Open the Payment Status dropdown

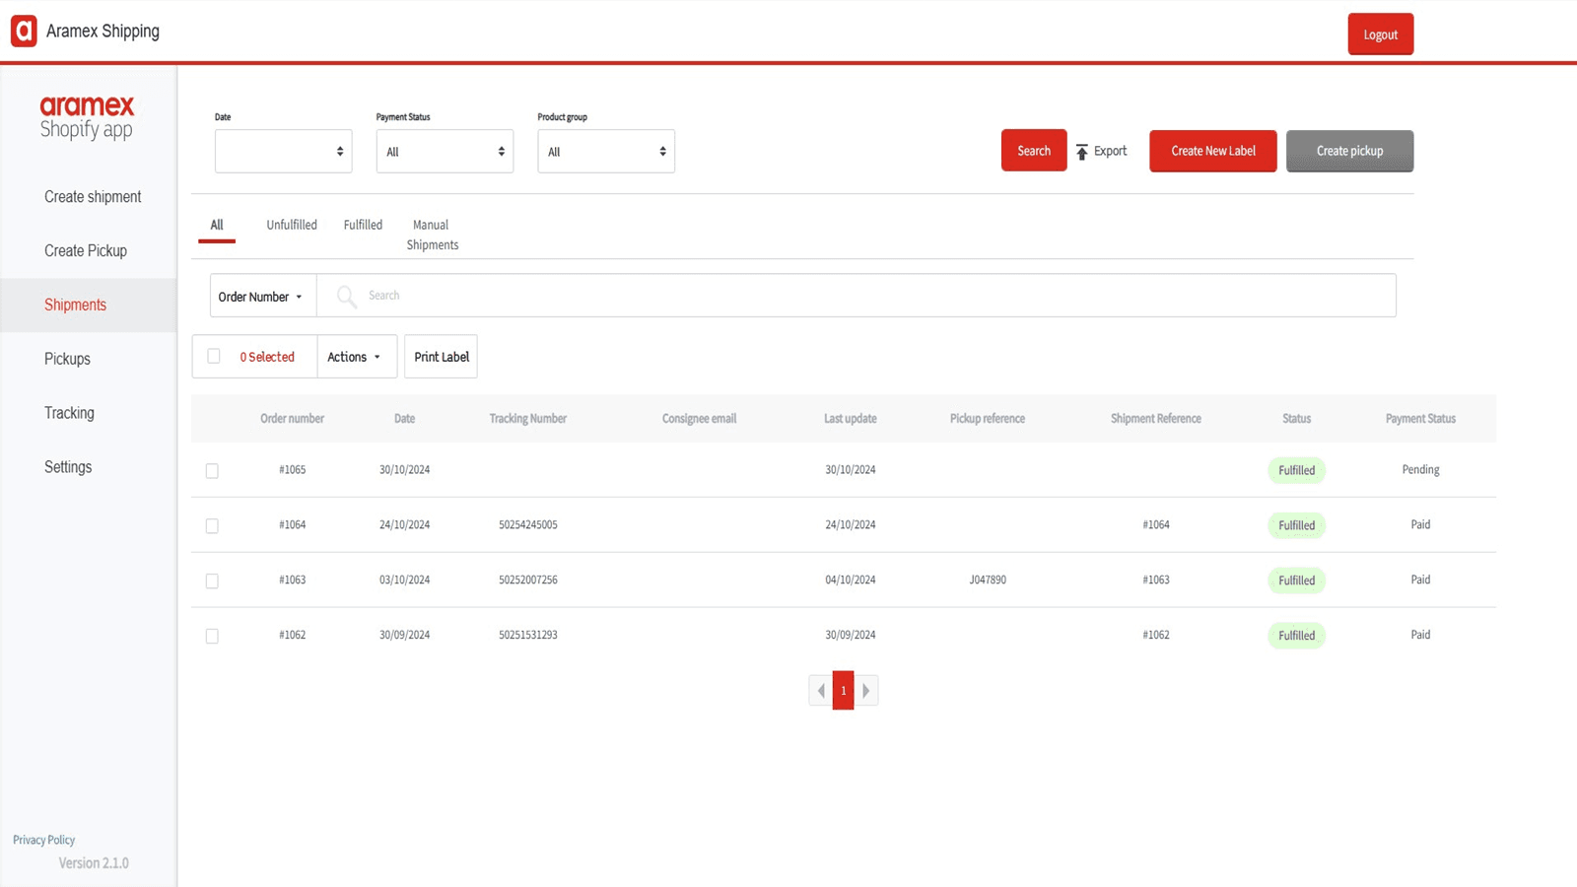pos(445,151)
